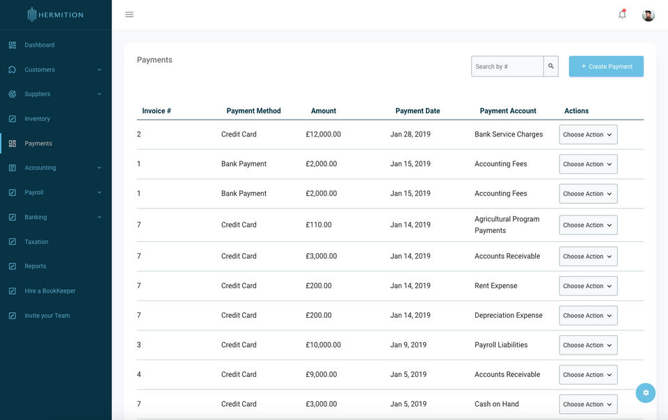
Task: Expand the Customers submenu chevron
Action: [100, 70]
